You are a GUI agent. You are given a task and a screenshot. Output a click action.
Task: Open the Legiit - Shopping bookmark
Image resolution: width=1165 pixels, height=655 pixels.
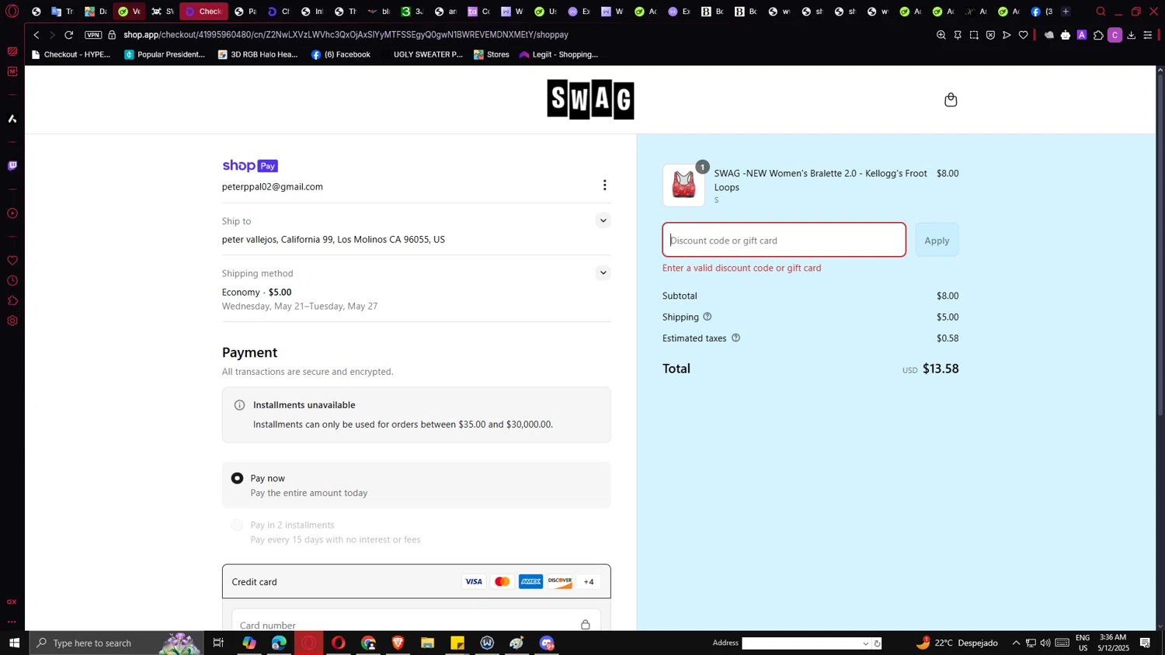[x=559, y=54]
